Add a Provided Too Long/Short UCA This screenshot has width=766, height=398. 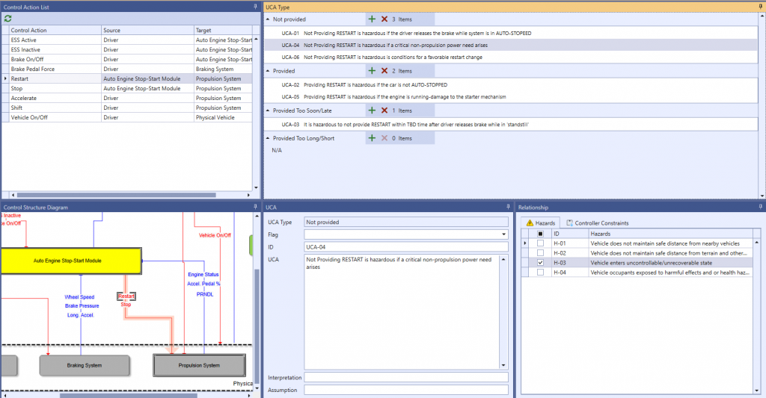(x=372, y=138)
